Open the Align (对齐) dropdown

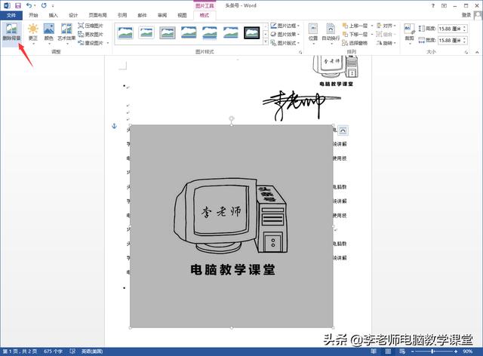[386, 26]
